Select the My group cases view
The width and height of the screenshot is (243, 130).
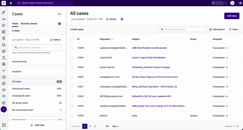[37, 103]
